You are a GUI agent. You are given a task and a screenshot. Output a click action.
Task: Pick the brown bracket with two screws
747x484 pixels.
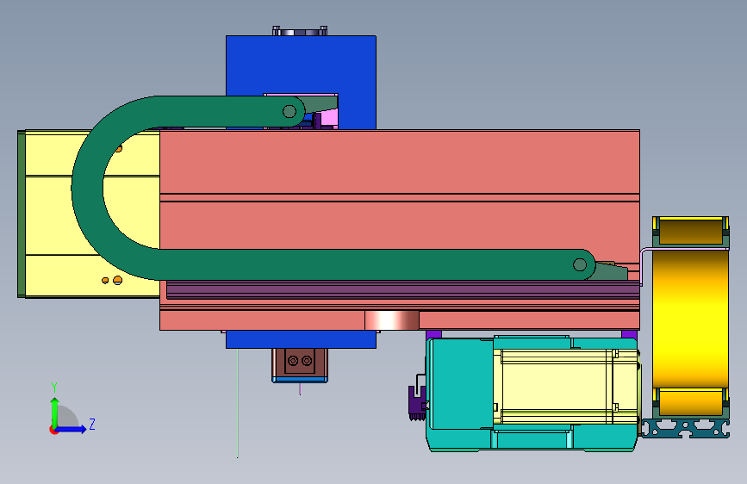300,363
